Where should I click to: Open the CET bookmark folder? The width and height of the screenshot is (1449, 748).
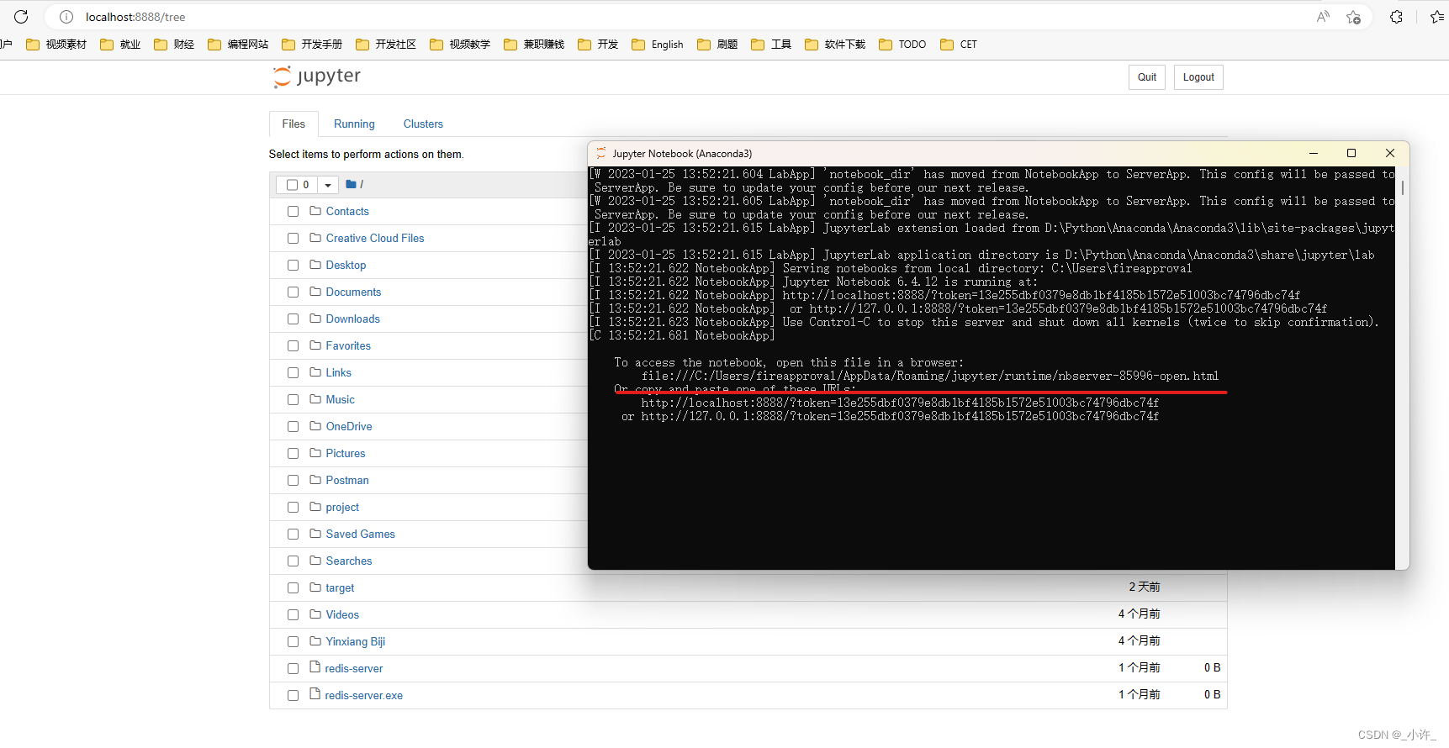[x=959, y=45]
